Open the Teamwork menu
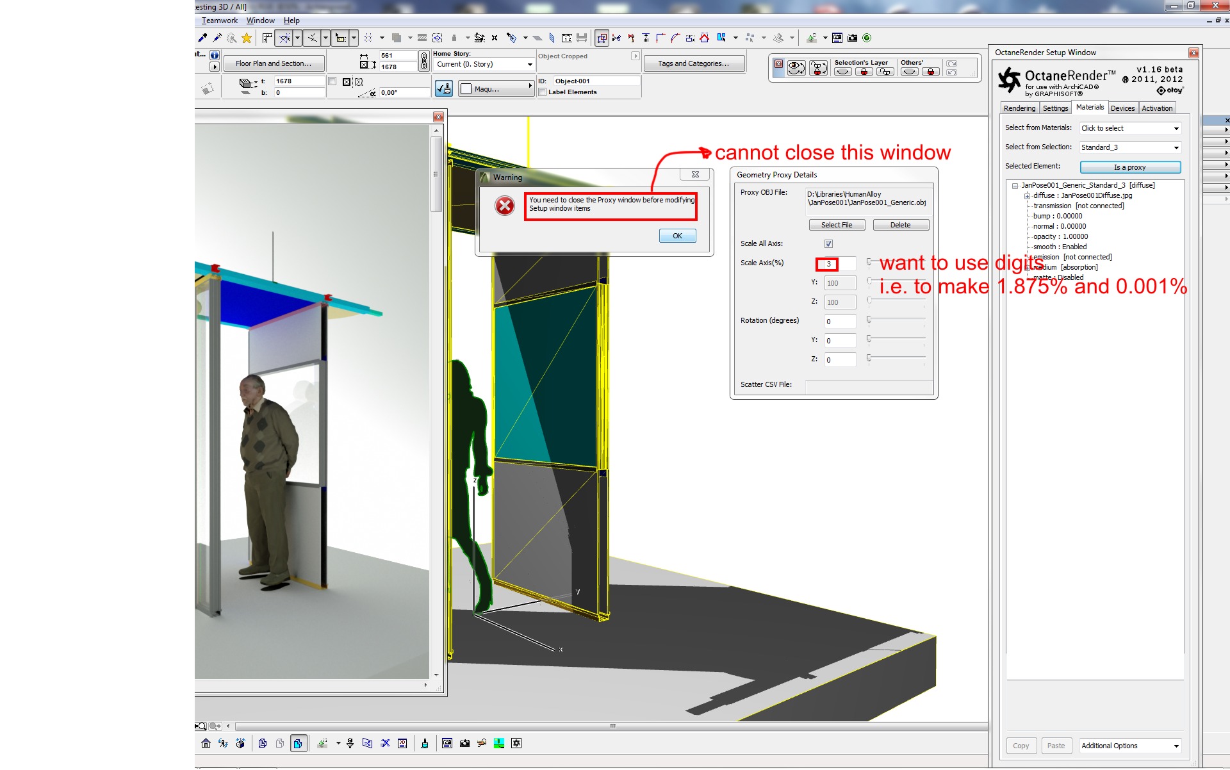The width and height of the screenshot is (1230, 770). coord(219,20)
